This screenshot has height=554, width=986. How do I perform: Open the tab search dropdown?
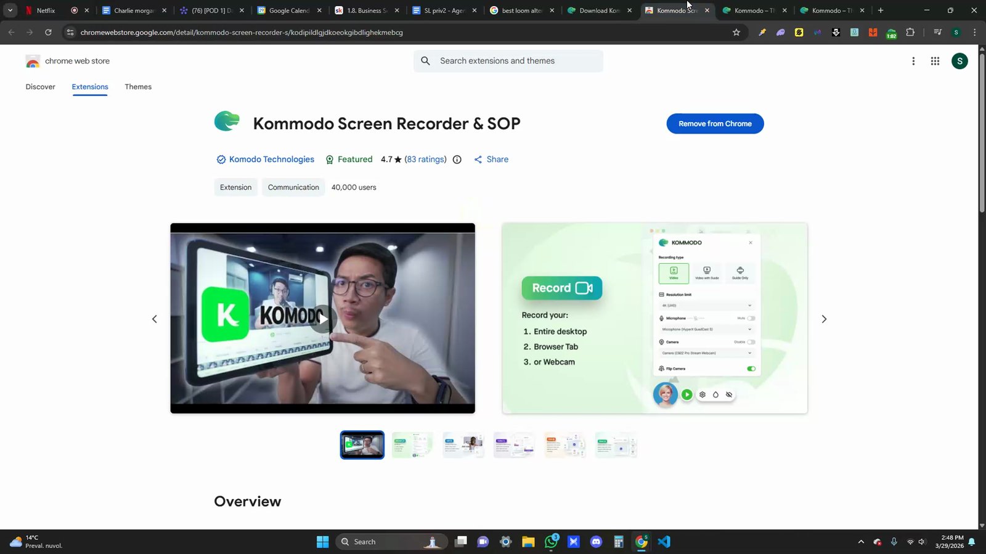tap(10, 10)
